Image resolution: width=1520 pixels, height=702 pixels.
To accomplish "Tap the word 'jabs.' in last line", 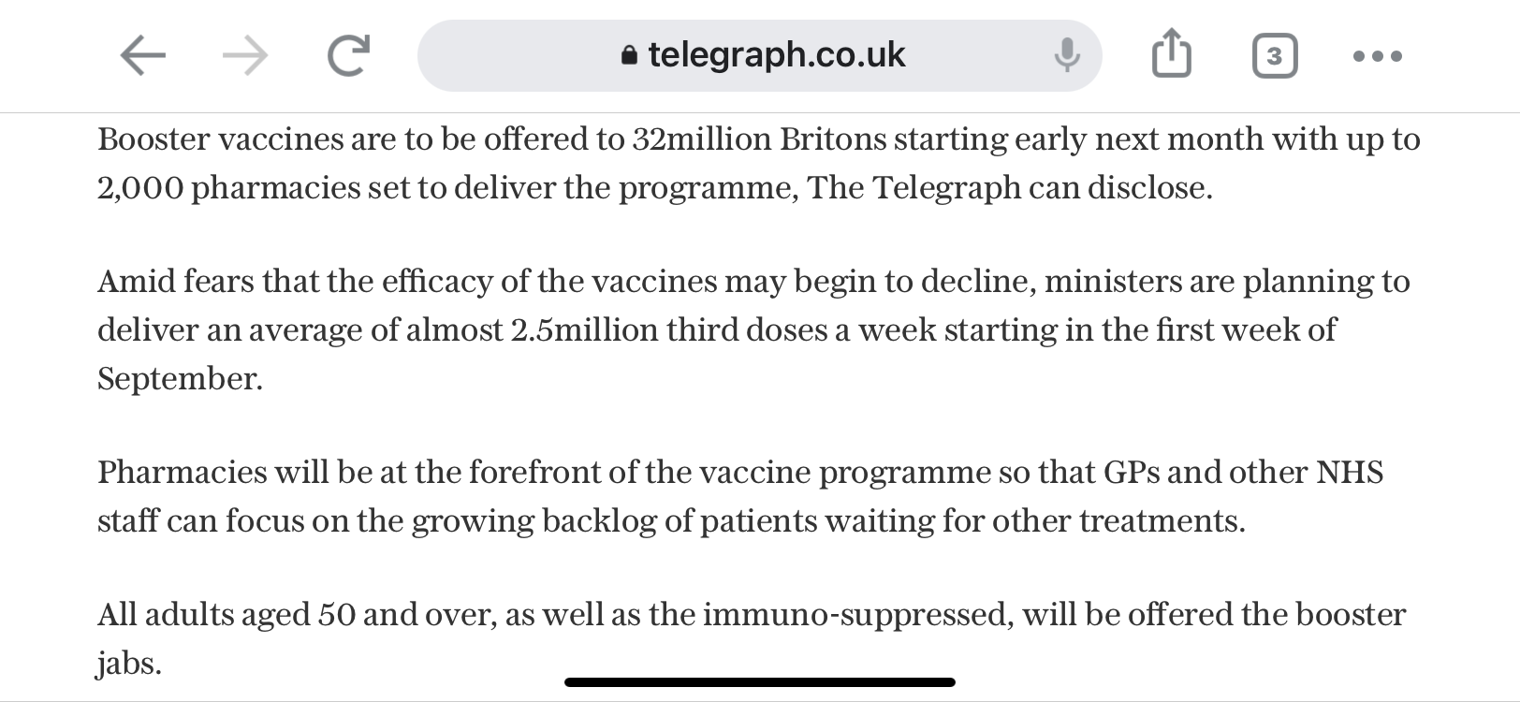I will [x=129, y=663].
